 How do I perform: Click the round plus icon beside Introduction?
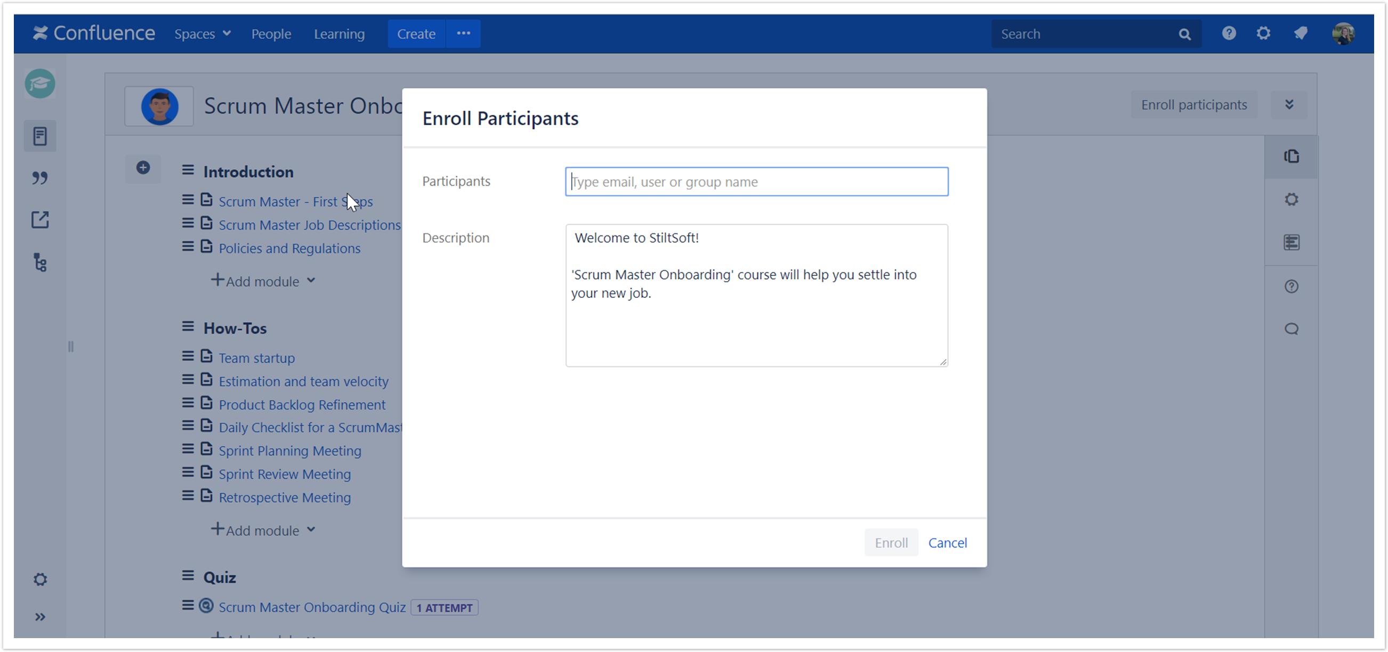143,168
